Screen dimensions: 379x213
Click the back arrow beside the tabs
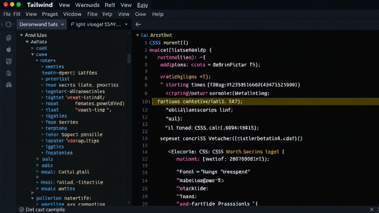coord(138,24)
